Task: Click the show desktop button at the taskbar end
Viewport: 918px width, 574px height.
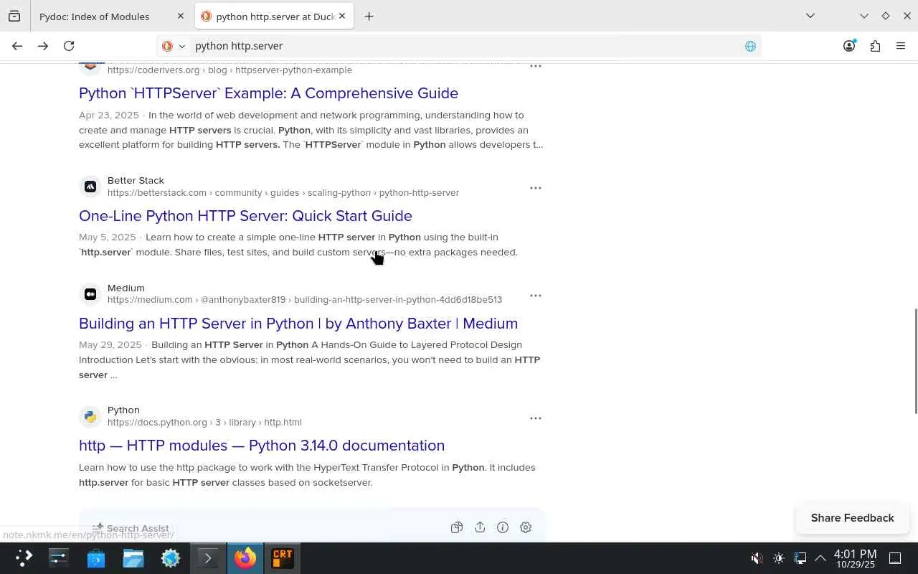Action: pyautogui.click(x=895, y=558)
